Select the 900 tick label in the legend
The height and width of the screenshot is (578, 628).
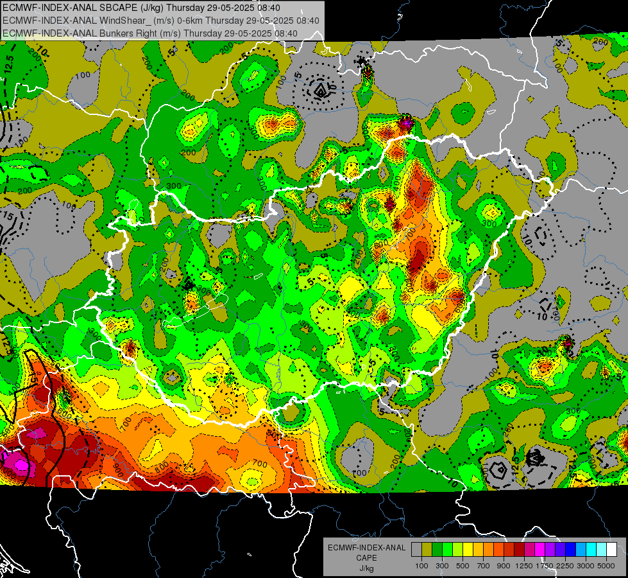pos(504,566)
